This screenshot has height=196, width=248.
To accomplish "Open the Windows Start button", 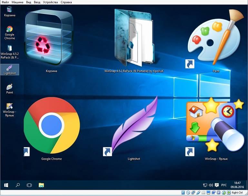I will tap(6, 185).
